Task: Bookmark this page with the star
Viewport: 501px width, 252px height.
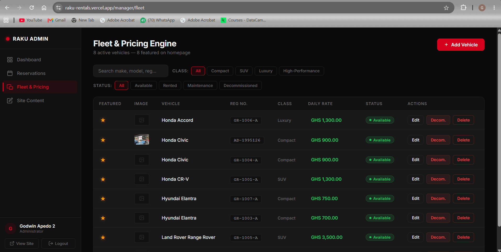Action: pyautogui.click(x=446, y=8)
